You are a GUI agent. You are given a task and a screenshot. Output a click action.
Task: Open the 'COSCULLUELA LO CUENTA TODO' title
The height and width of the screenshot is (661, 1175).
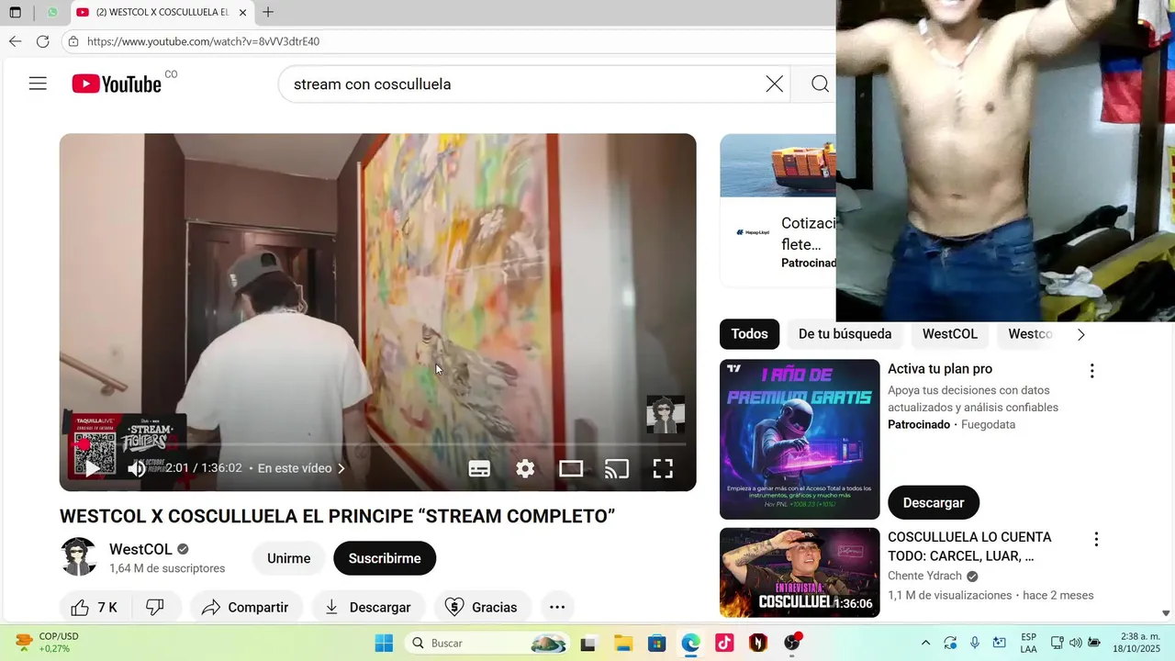[969, 546]
